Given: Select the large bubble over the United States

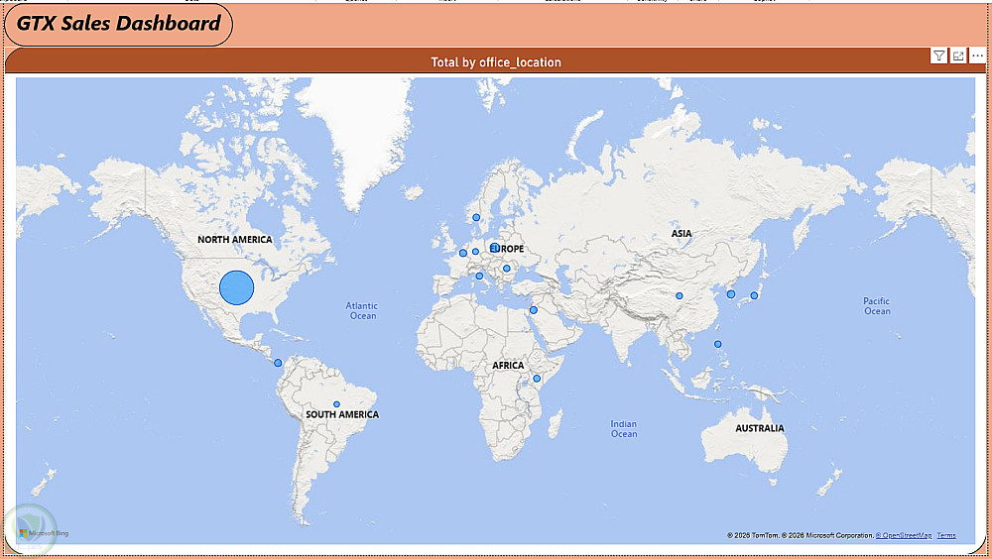Looking at the screenshot, I should tap(237, 287).
